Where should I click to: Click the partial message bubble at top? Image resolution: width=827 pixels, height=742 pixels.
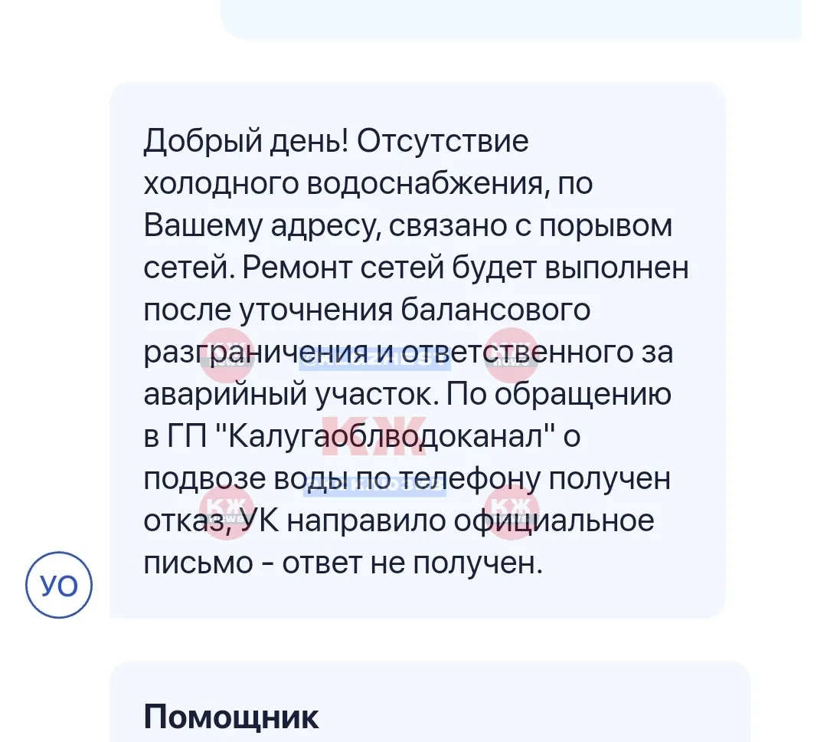(x=511, y=19)
